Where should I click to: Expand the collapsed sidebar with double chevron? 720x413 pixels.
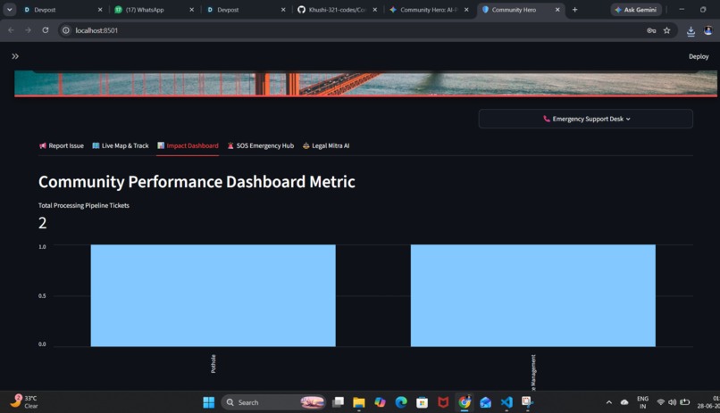pyautogui.click(x=15, y=56)
